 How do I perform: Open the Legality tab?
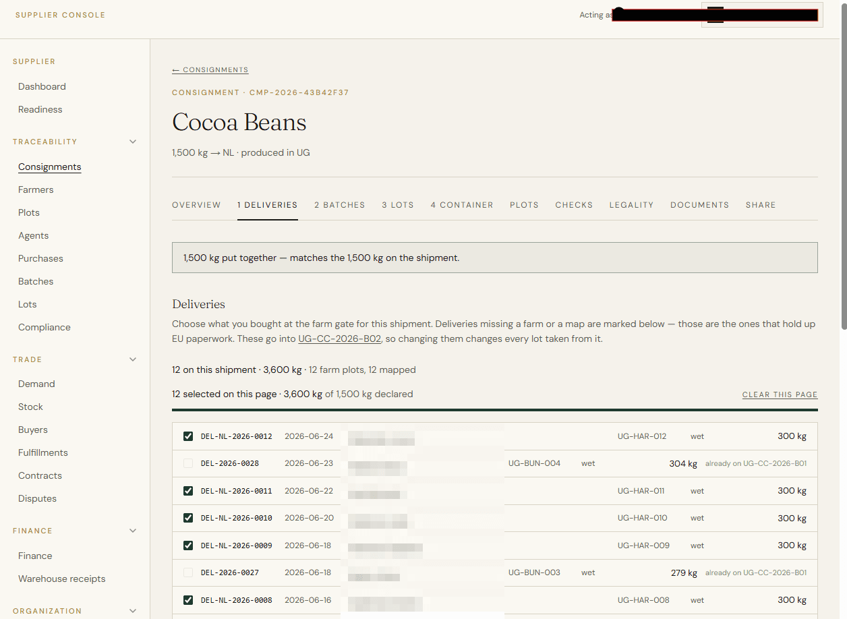pyautogui.click(x=631, y=205)
